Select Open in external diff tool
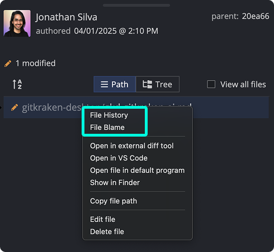 pyautogui.click(x=132, y=146)
